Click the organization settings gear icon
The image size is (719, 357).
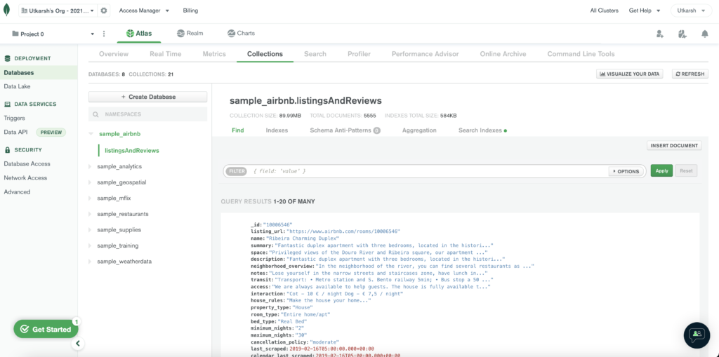(105, 11)
